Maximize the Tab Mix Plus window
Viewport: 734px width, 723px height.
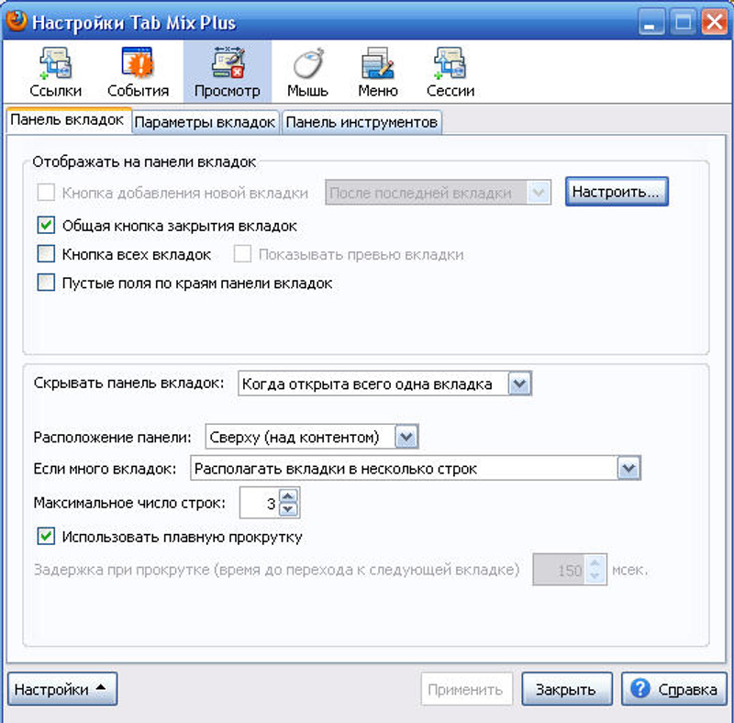click(x=683, y=22)
